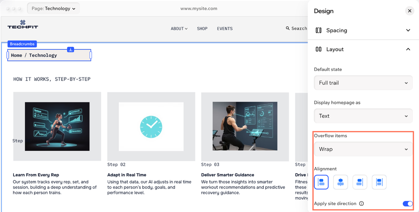Open the Overflow items Wrap dropdown
419x212 pixels.
tap(363, 149)
